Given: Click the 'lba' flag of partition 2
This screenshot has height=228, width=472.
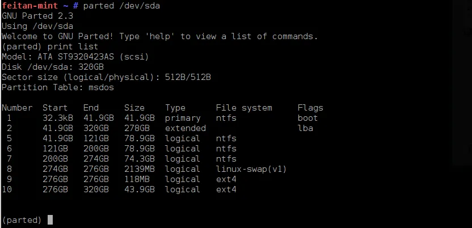Looking at the screenshot, I should [305, 128].
